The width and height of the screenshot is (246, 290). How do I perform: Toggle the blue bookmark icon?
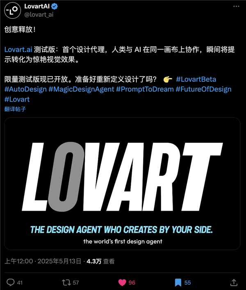[x=178, y=282]
